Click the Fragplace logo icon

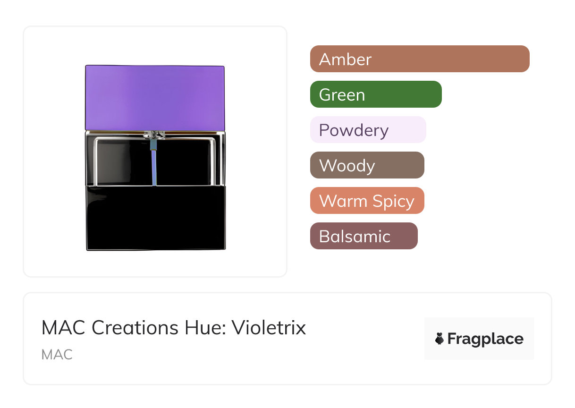tap(440, 339)
